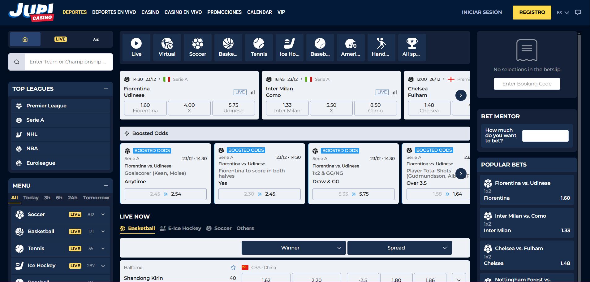Filter menu by Tomorrow

pyautogui.click(x=96, y=198)
